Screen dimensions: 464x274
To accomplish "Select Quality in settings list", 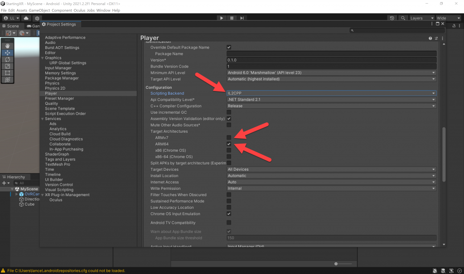I will coord(52,104).
